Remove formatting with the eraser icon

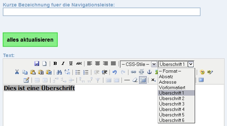point(135,80)
